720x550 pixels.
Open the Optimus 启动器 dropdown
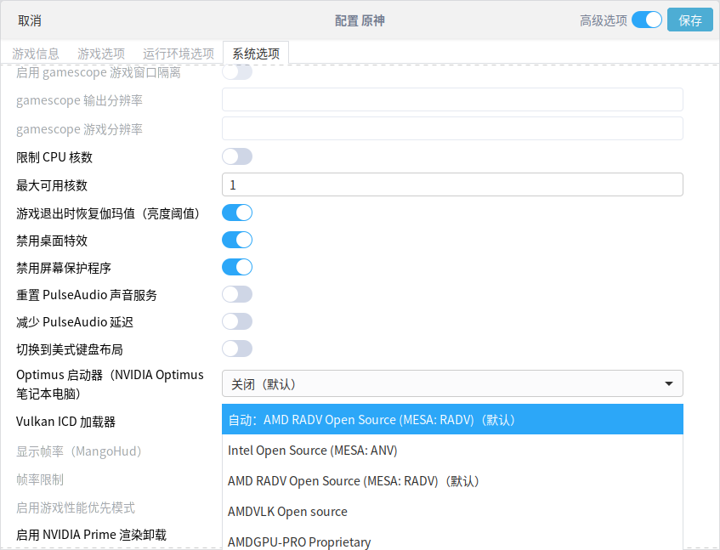(452, 383)
